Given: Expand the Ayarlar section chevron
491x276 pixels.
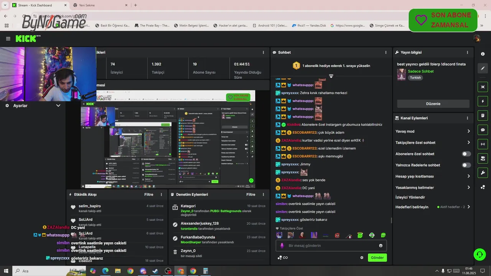Looking at the screenshot, I should [58, 105].
